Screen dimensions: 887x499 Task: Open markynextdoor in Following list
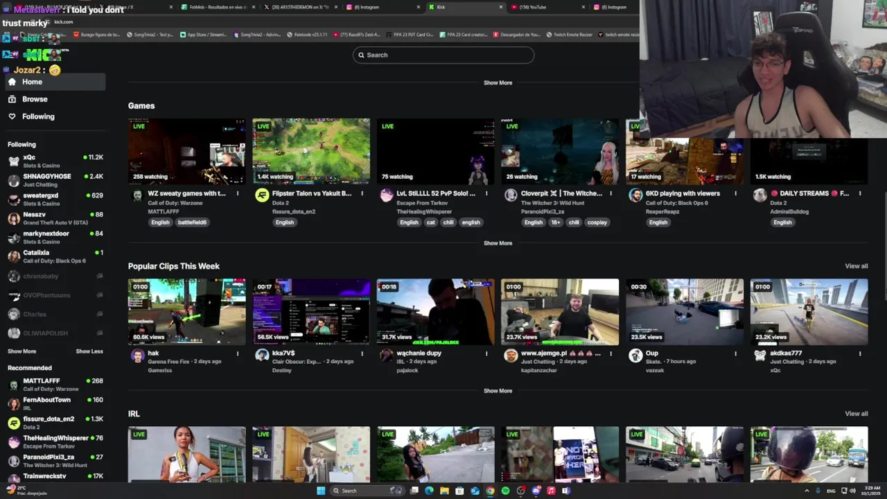click(55, 237)
